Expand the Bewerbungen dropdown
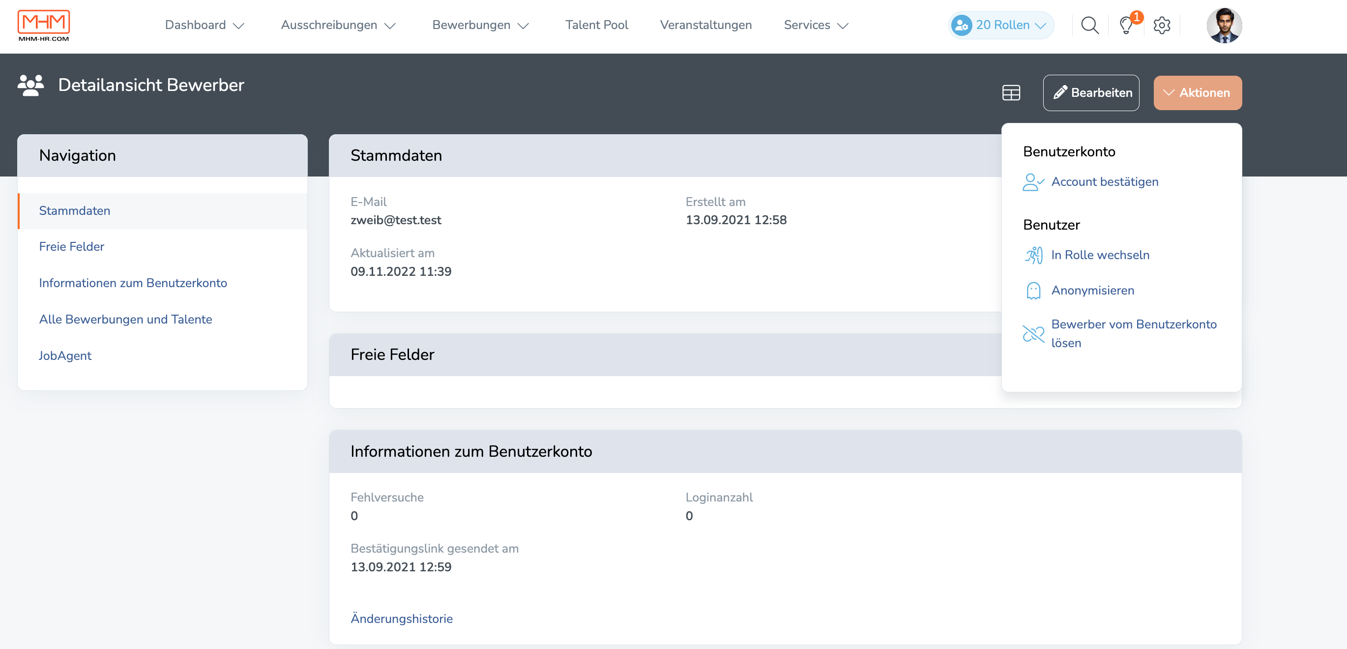Image resolution: width=1347 pixels, height=649 pixels. (x=481, y=25)
